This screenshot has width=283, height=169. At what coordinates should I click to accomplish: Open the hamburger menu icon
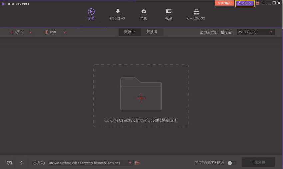[263, 3]
